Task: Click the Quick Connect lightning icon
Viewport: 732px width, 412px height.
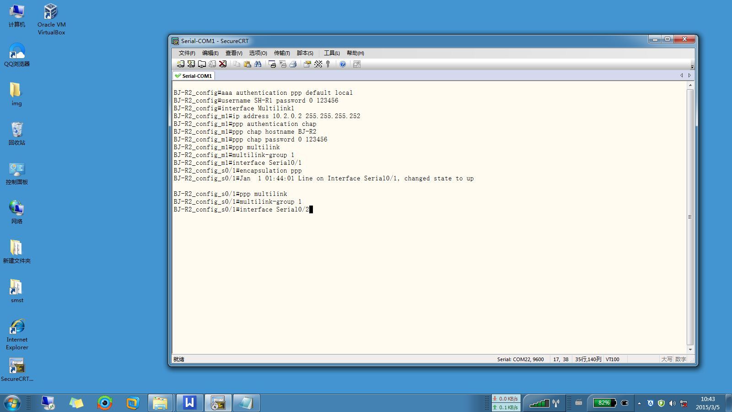Action: (191, 64)
